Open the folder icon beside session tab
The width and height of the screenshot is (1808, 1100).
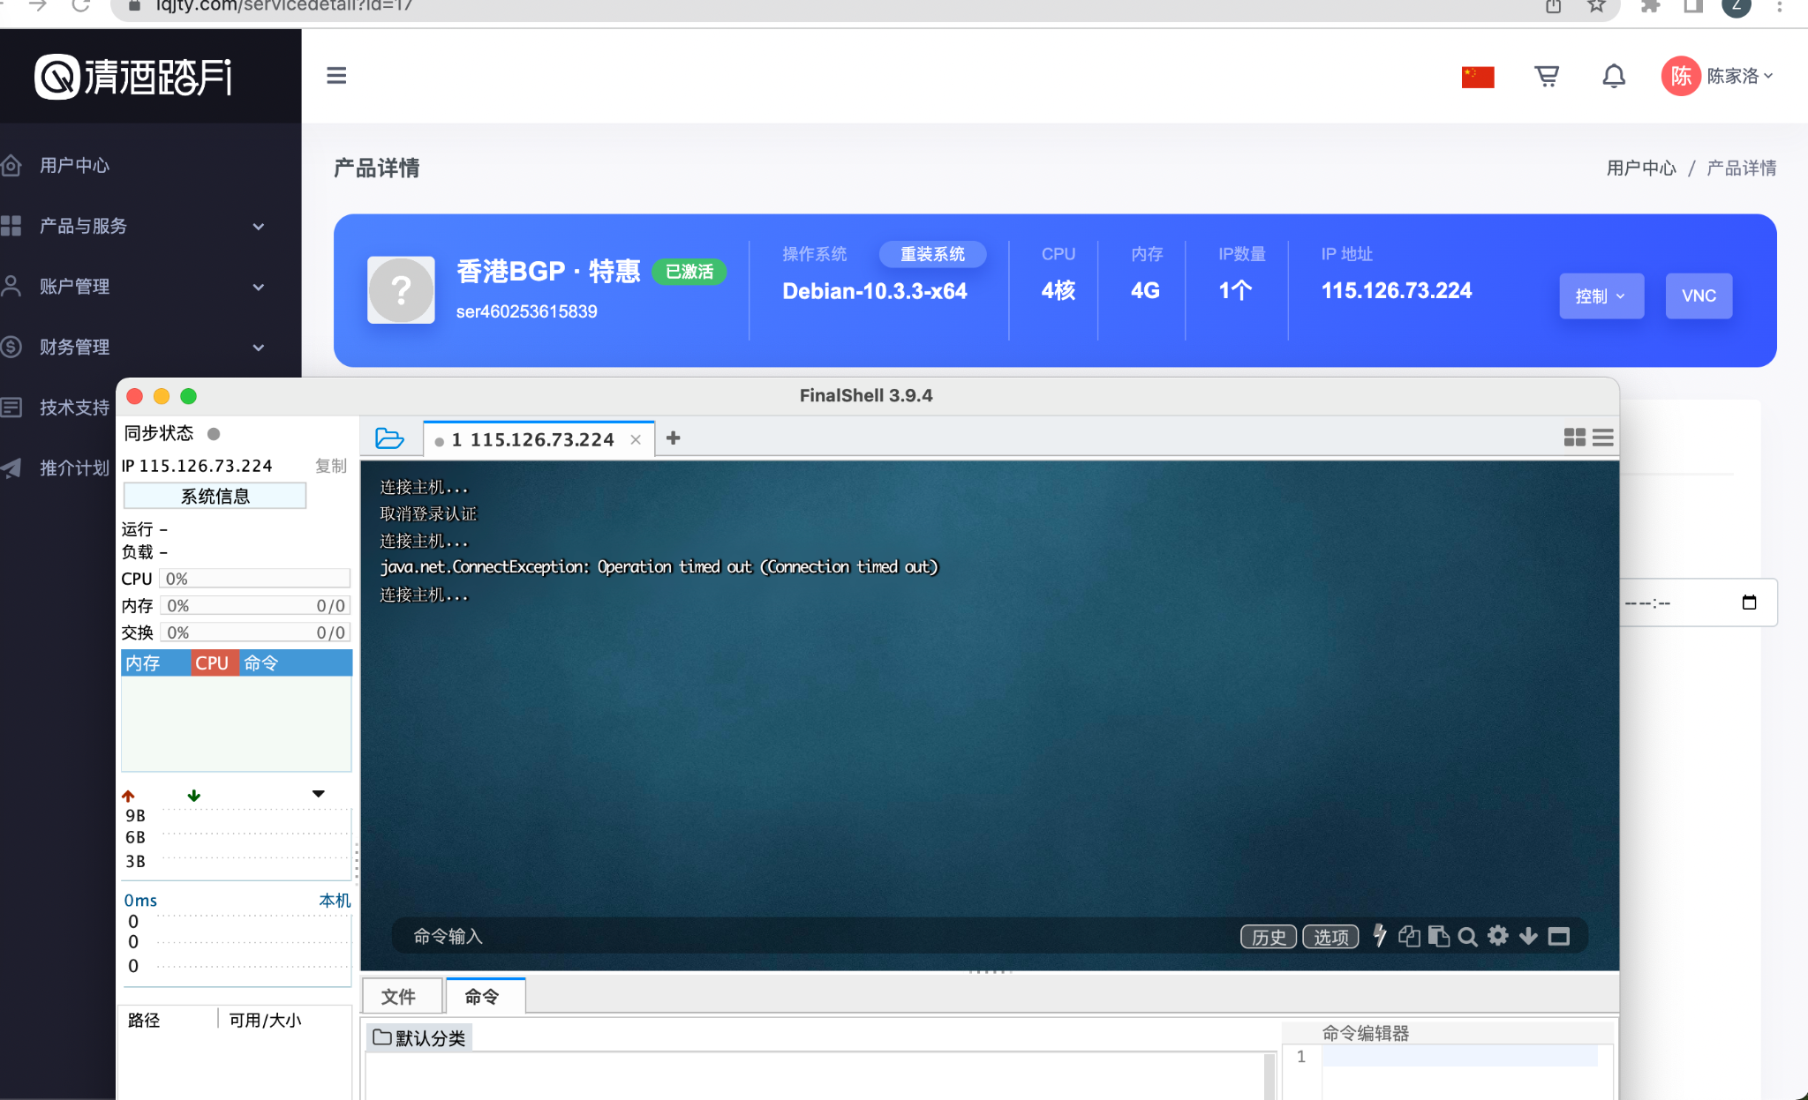pyautogui.click(x=389, y=438)
